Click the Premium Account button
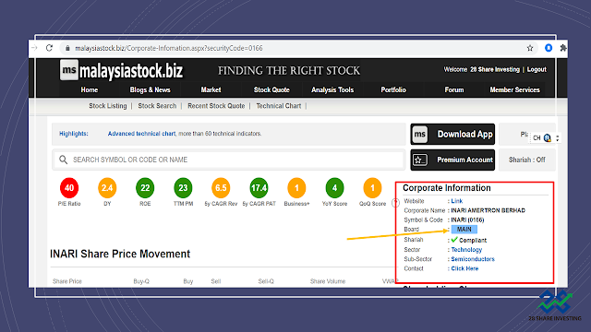 pyautogui.click(x=452, y=160)
